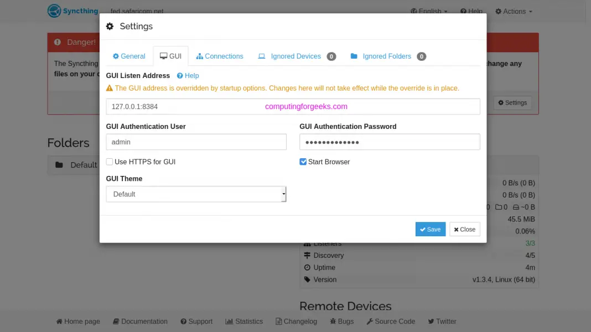Click the tag icon beside Version
Viewport: 591px width, 332px height.
pos(308,279)
